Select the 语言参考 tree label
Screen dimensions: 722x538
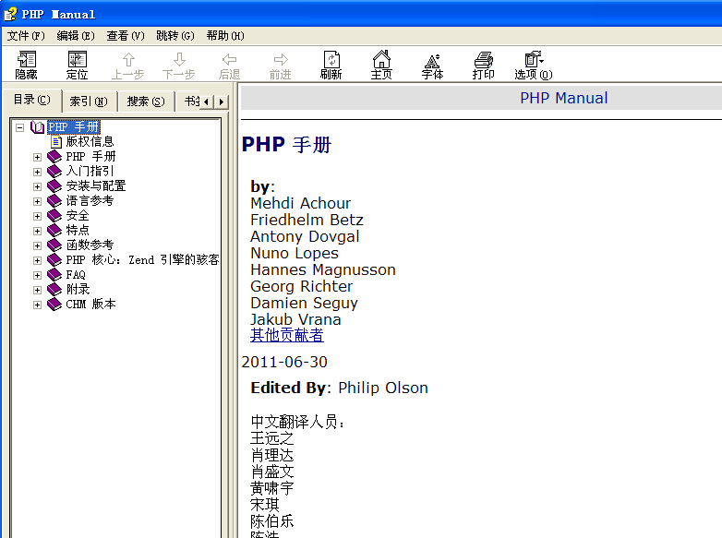click(90, 200)
